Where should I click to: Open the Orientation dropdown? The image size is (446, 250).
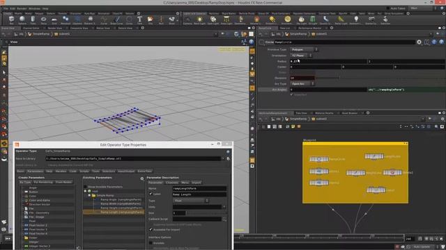click(301, 56)
